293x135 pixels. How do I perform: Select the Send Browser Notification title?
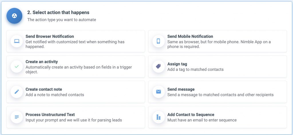coord(50,36)
